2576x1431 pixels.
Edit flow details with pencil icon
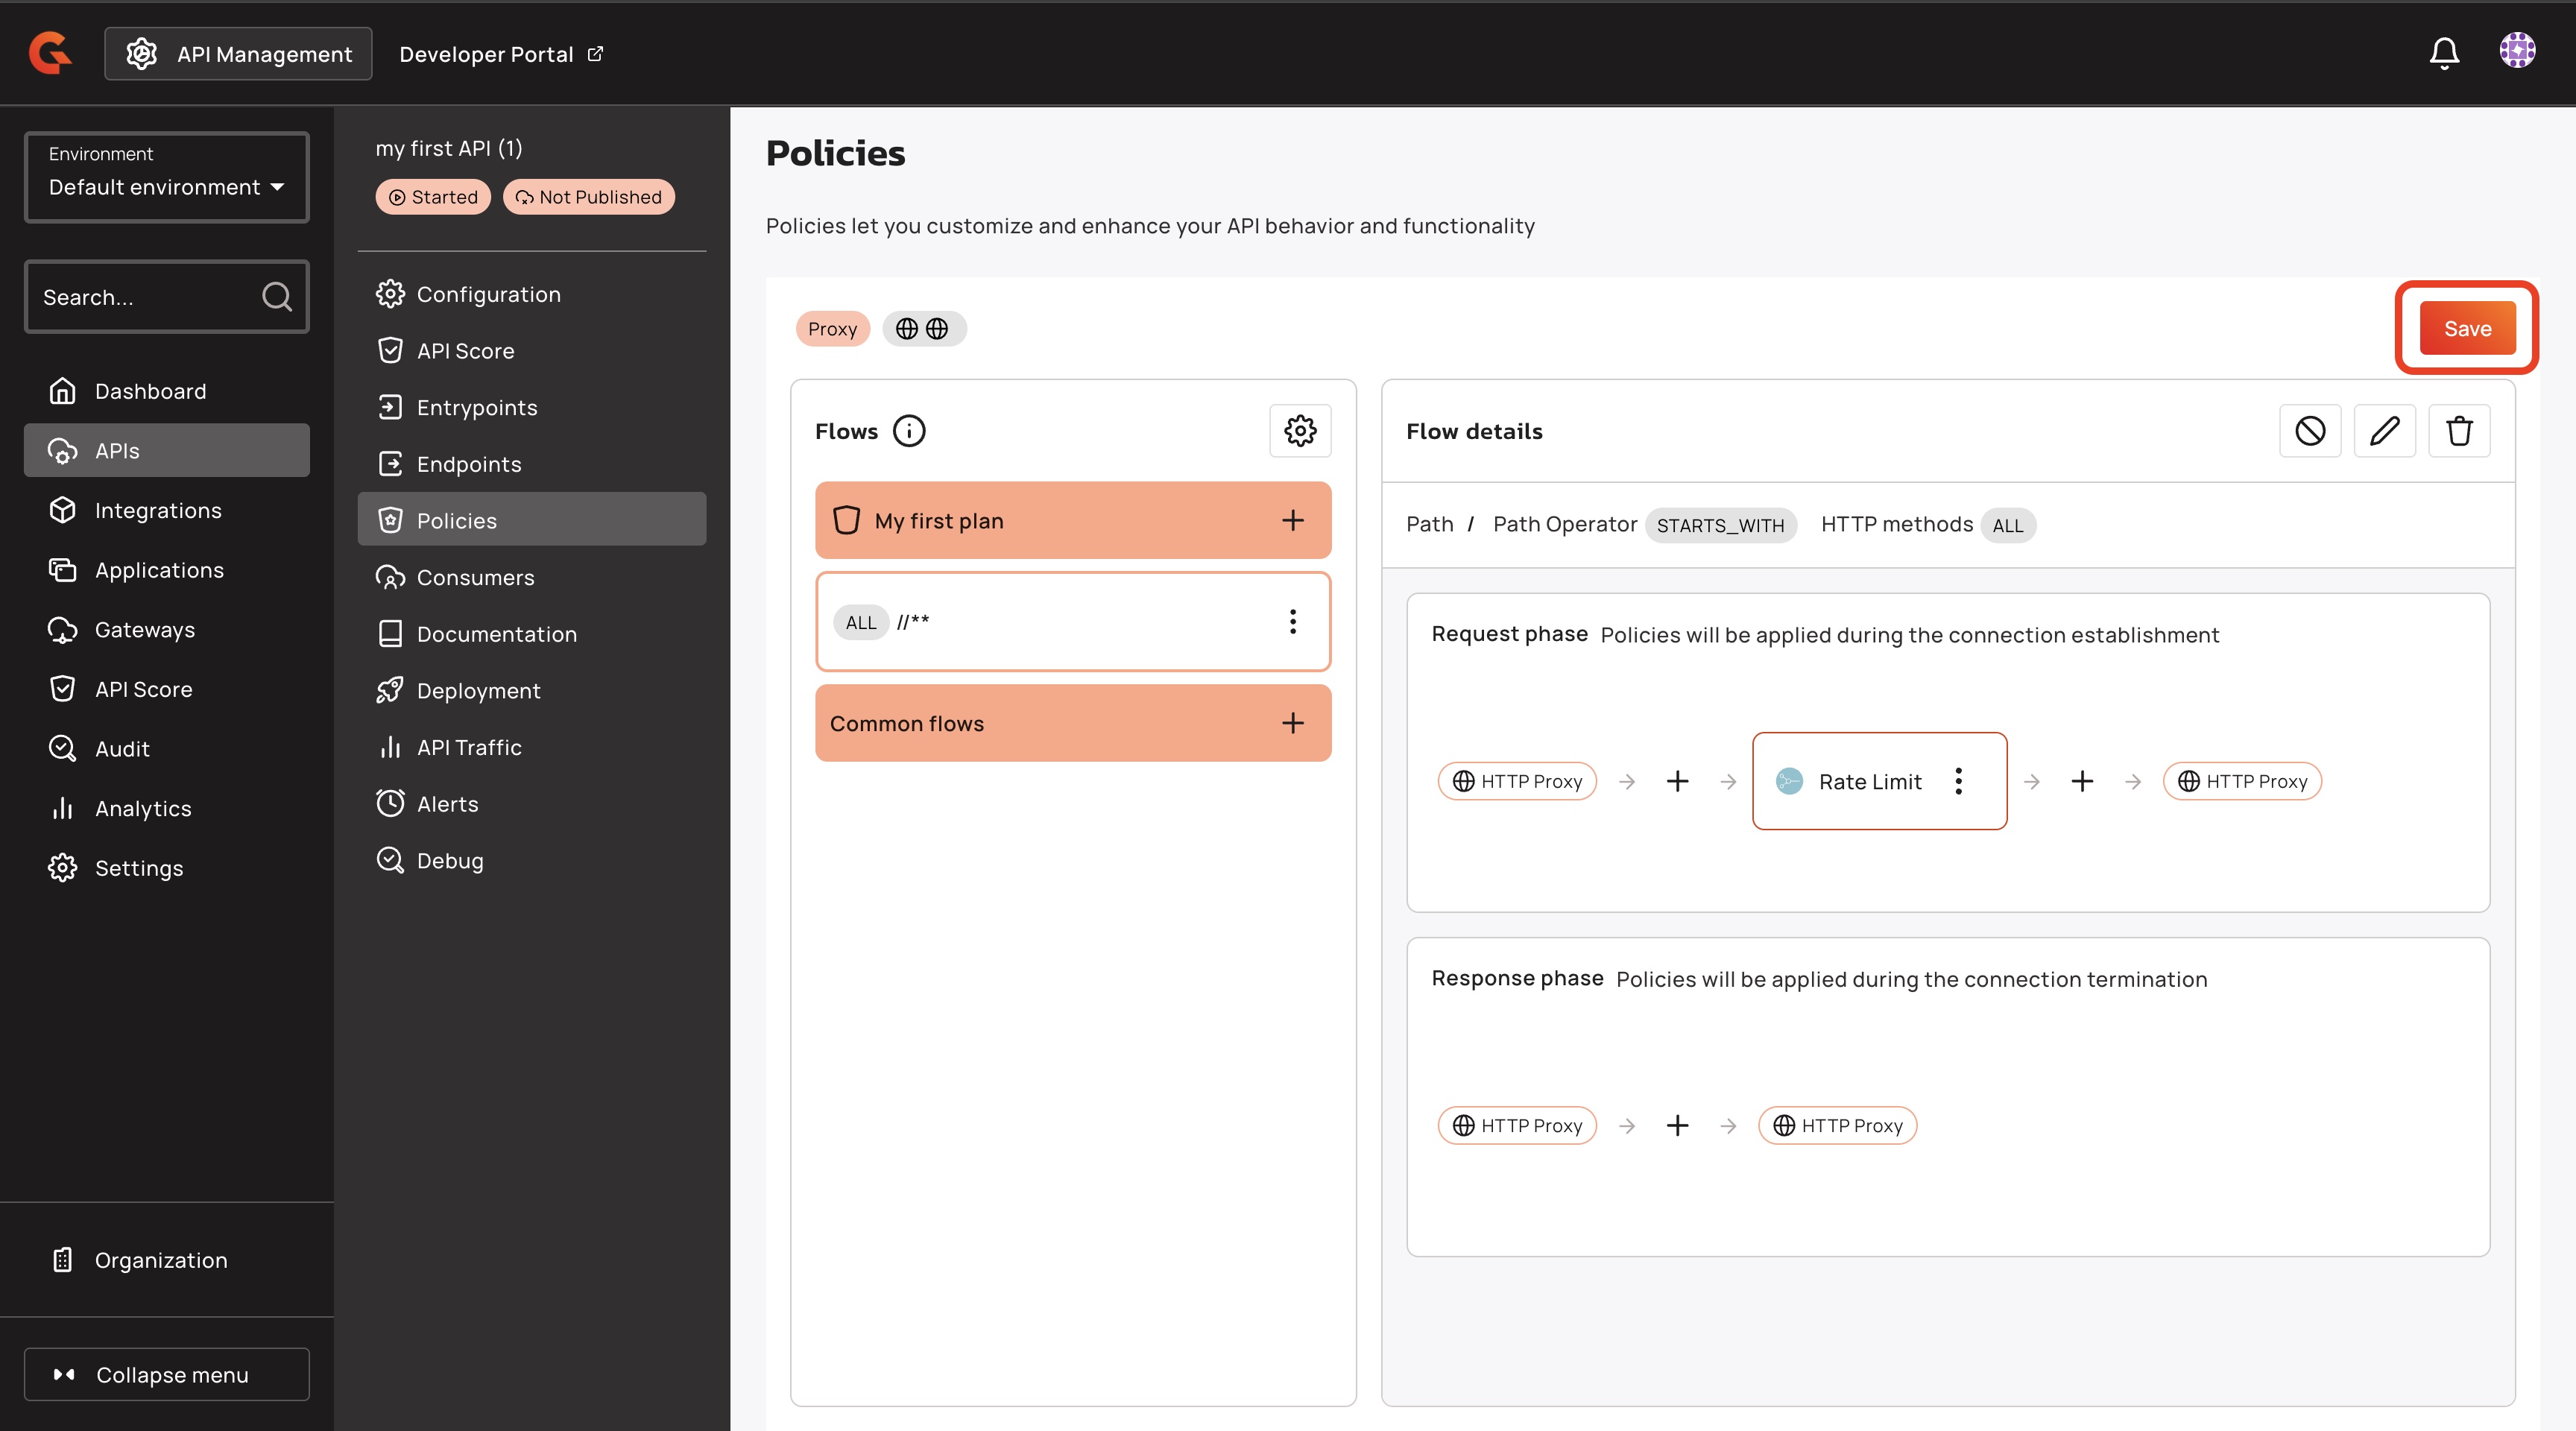2384,431
